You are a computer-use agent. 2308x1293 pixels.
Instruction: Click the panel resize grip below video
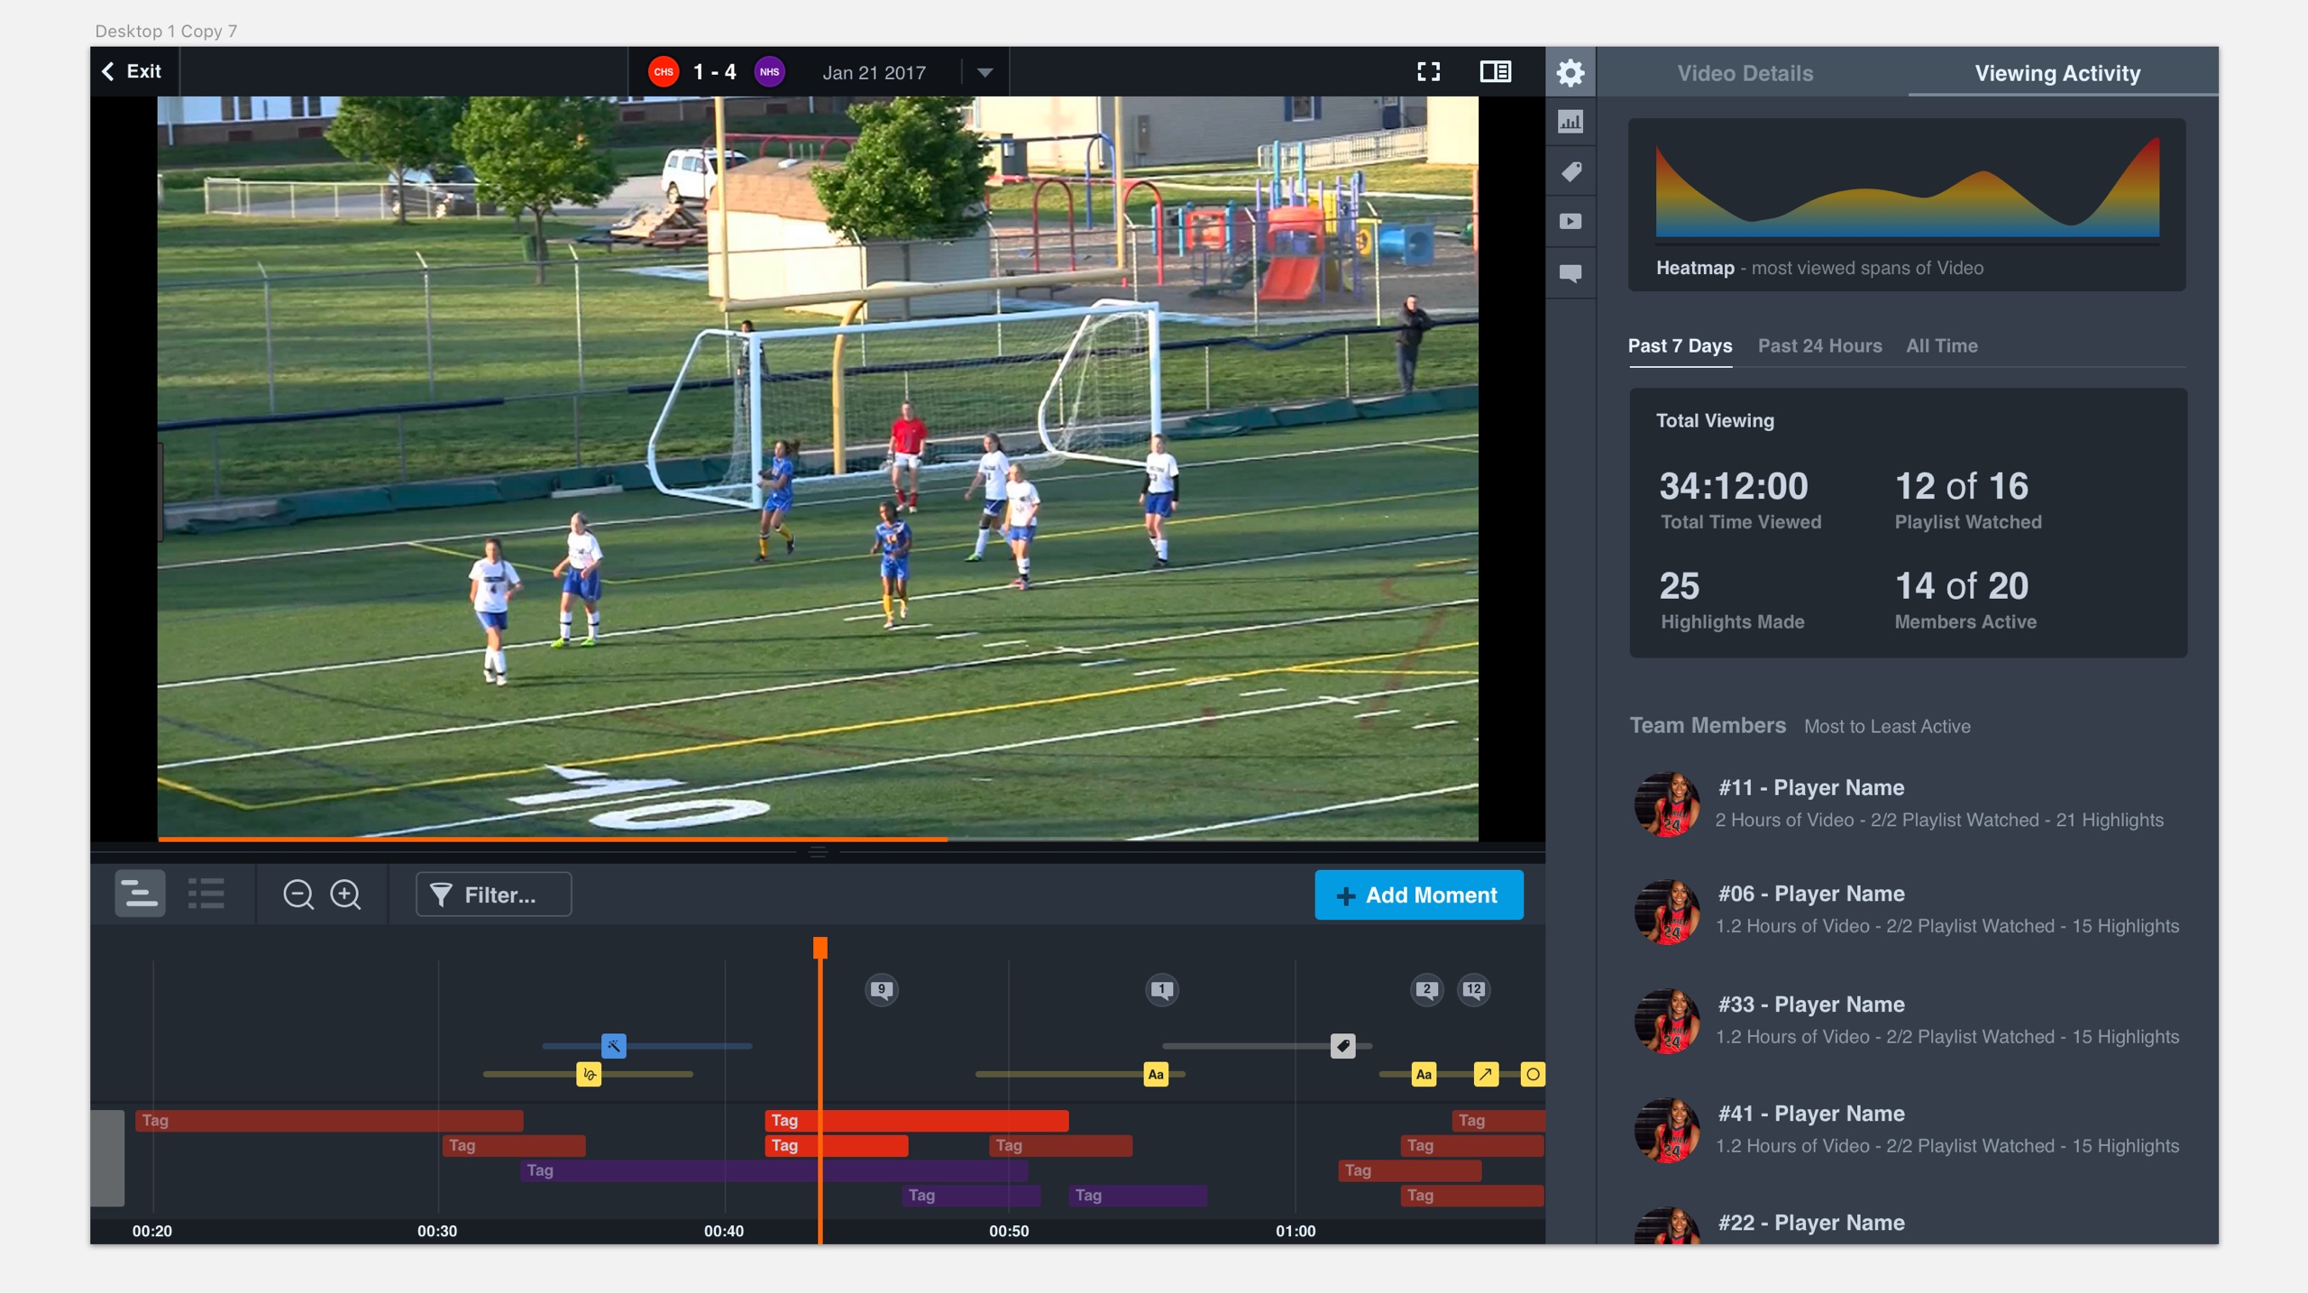pos(818,851)
